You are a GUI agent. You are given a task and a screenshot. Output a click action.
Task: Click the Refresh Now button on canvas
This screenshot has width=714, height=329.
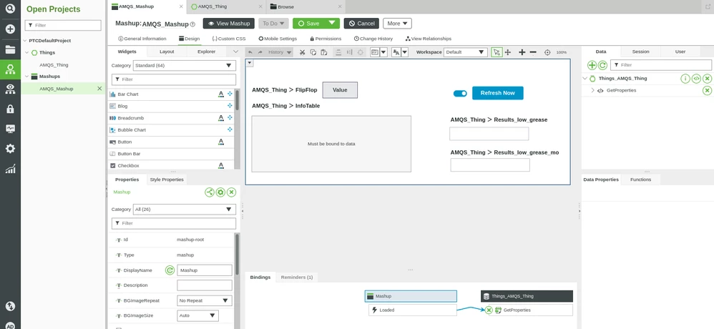498,93
